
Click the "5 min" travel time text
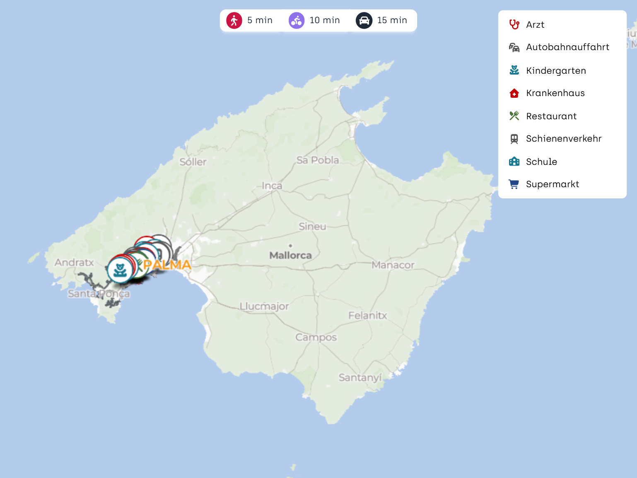pyautogui.click(x=260, y=20)
